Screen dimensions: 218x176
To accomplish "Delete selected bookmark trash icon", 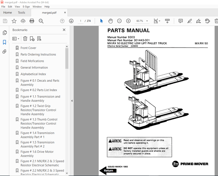I will tap(25, 38).
